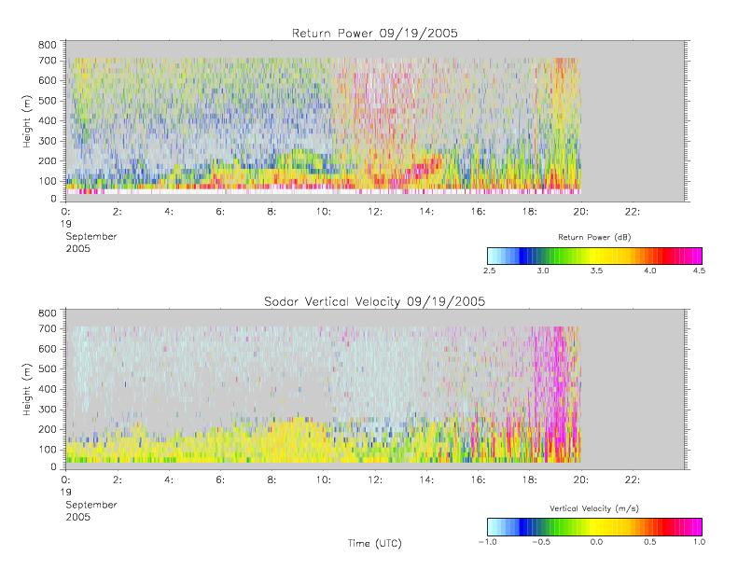Click the 'Return Power 09/19/2005' chart title
738x570 pixels.
click(x=375, y=34)
